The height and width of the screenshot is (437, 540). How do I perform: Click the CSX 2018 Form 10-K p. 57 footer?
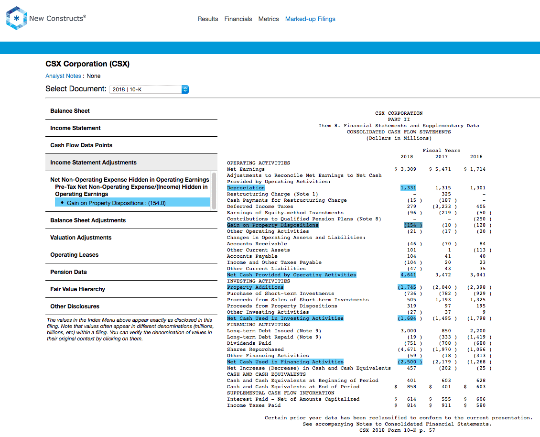coord(397,430)
